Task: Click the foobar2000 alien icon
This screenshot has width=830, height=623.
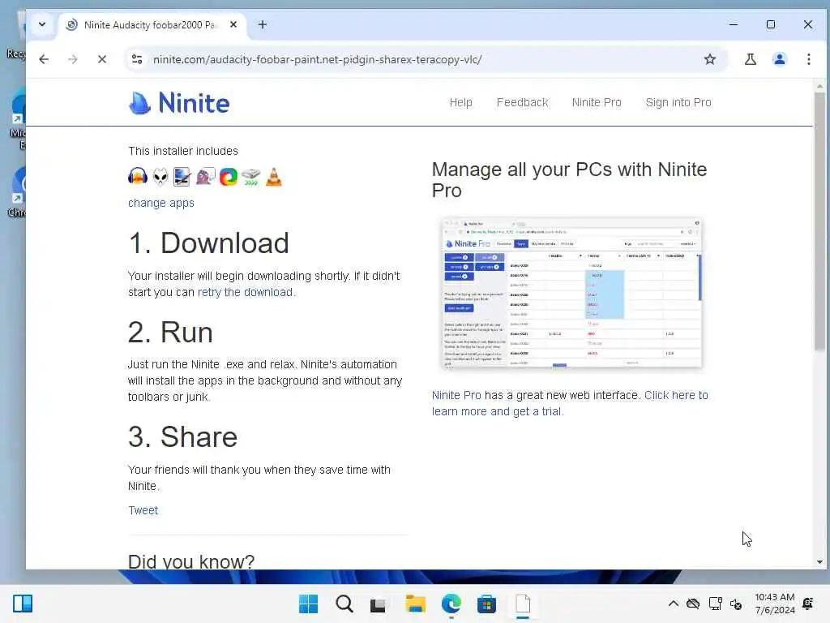Action: coord(160,176)
